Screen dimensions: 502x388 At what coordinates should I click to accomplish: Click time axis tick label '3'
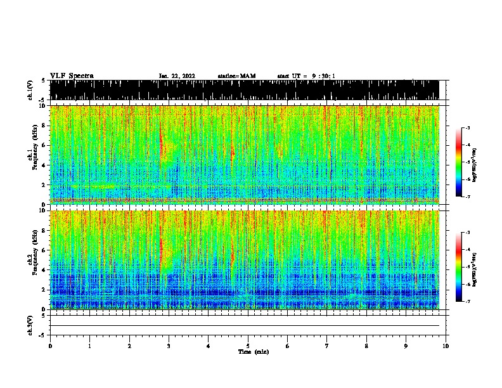[x=169, y=346]
